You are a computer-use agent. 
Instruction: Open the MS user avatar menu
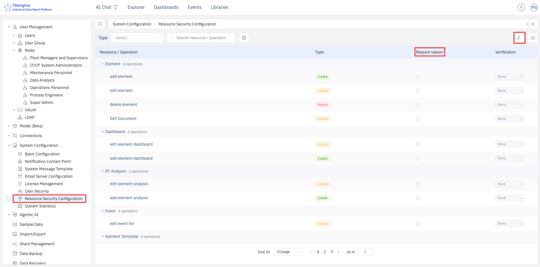tap(534, 7)
